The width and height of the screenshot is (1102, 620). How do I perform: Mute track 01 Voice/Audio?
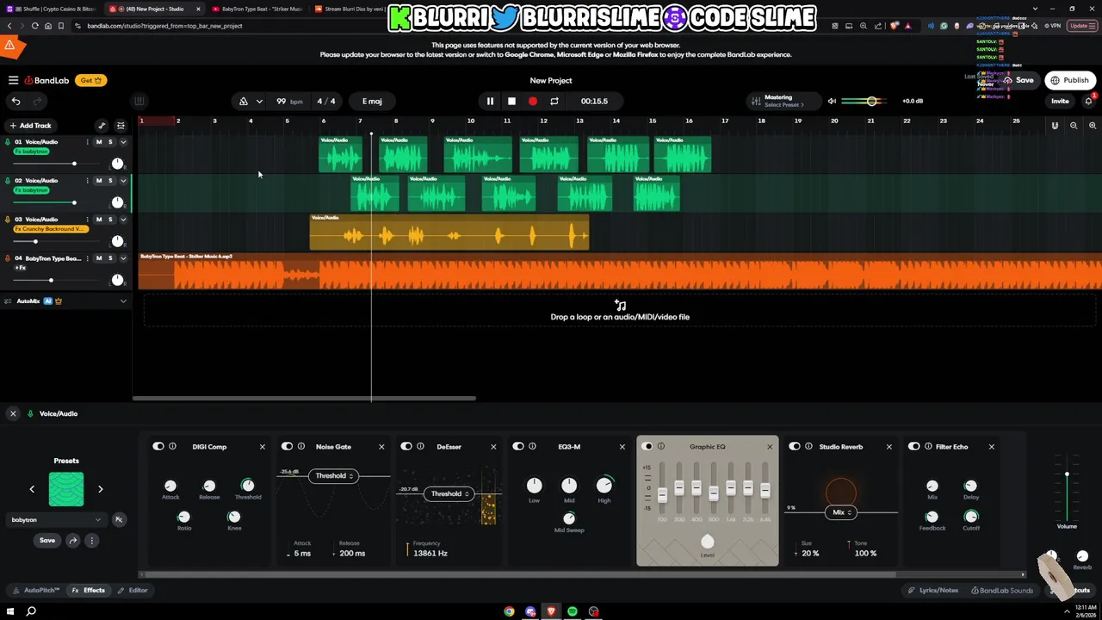point(99,142)
